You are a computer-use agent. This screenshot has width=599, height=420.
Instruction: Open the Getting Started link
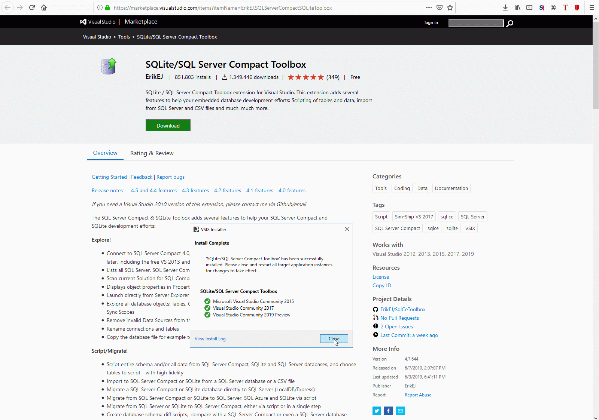click(109, 177)
